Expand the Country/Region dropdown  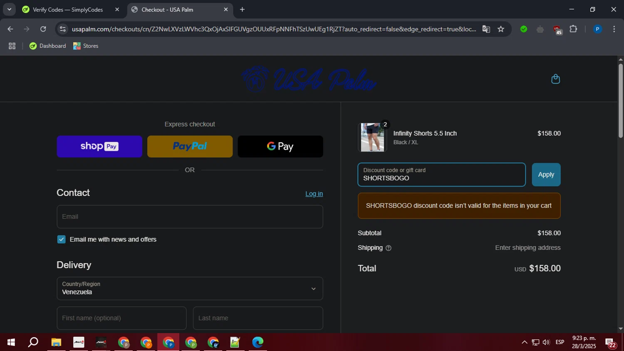coord(190,289)
